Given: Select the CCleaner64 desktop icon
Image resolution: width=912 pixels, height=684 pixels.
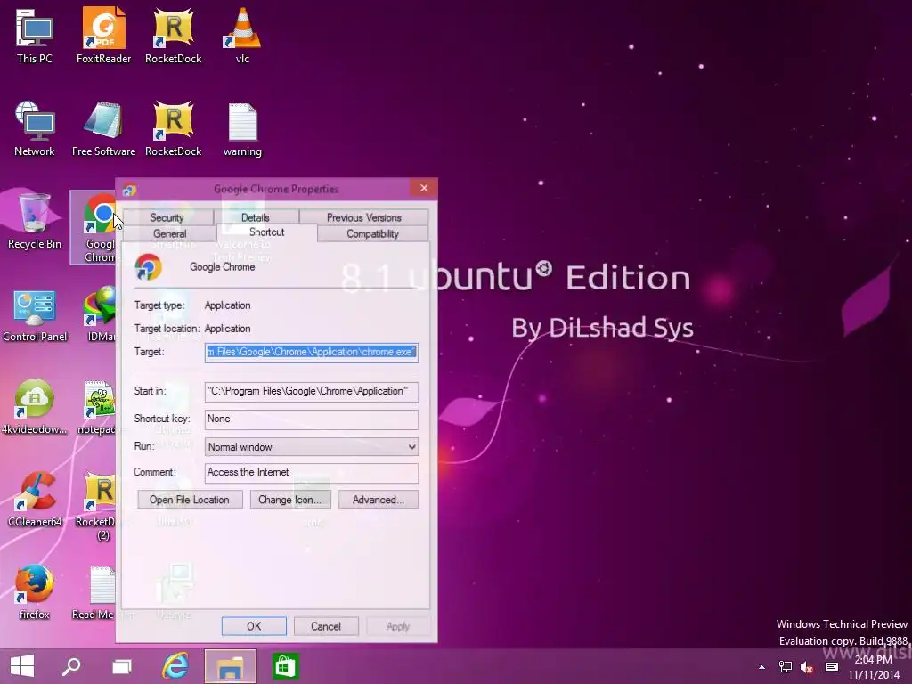Looking at the screenshot, I should (35, 499).
